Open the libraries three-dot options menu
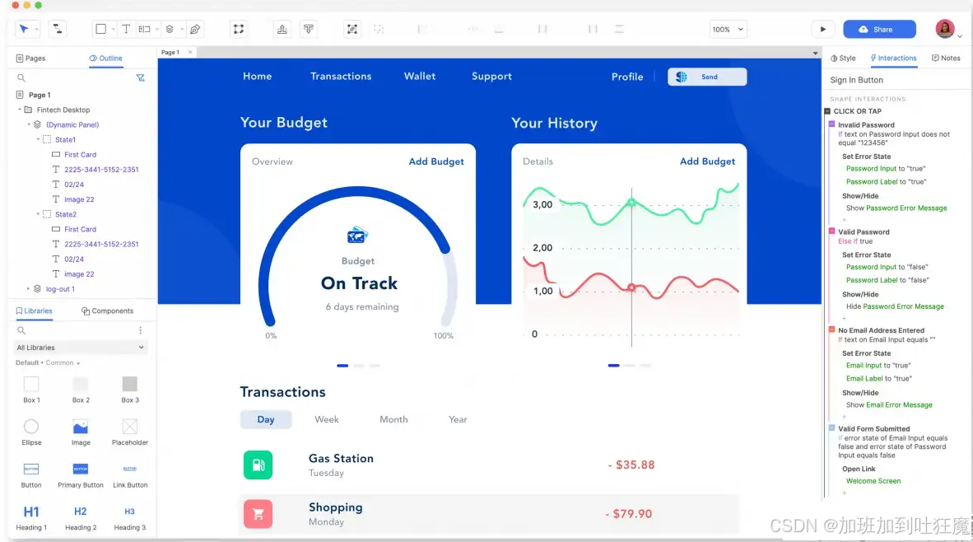 140,330
